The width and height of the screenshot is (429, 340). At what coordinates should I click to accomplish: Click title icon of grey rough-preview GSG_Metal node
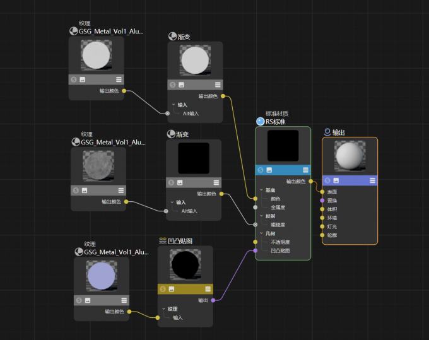pos(76,142)
